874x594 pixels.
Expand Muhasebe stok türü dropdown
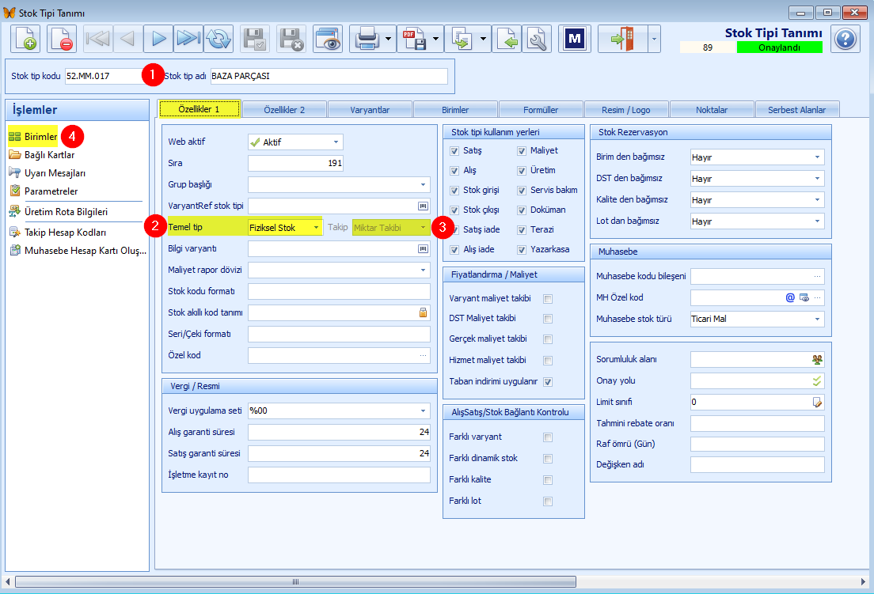(x=817, y=319)
